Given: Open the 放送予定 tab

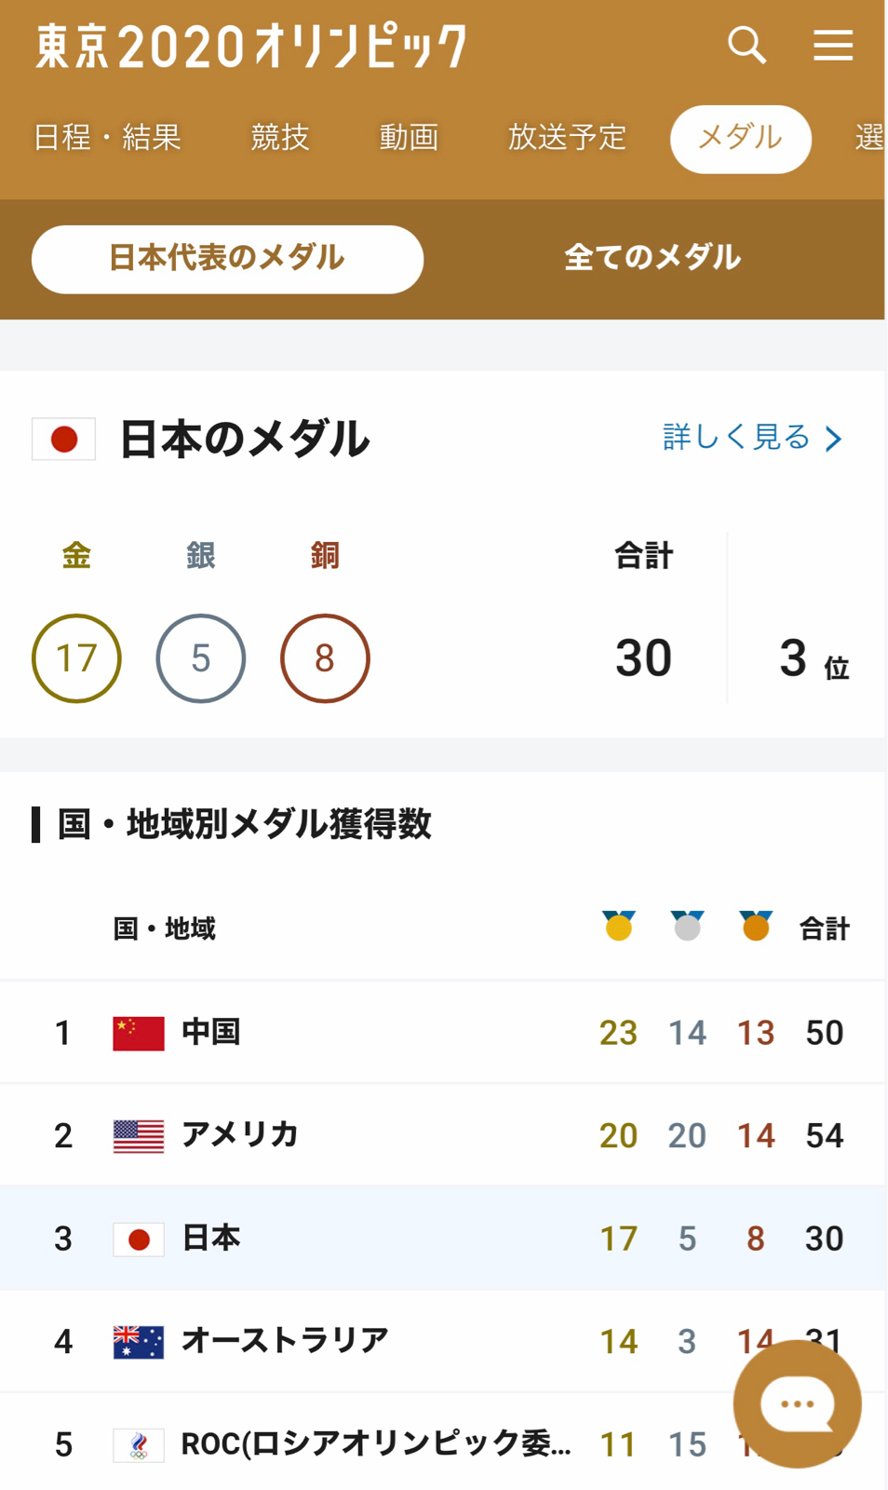Looking at the screenshot, I should [567, 138].
